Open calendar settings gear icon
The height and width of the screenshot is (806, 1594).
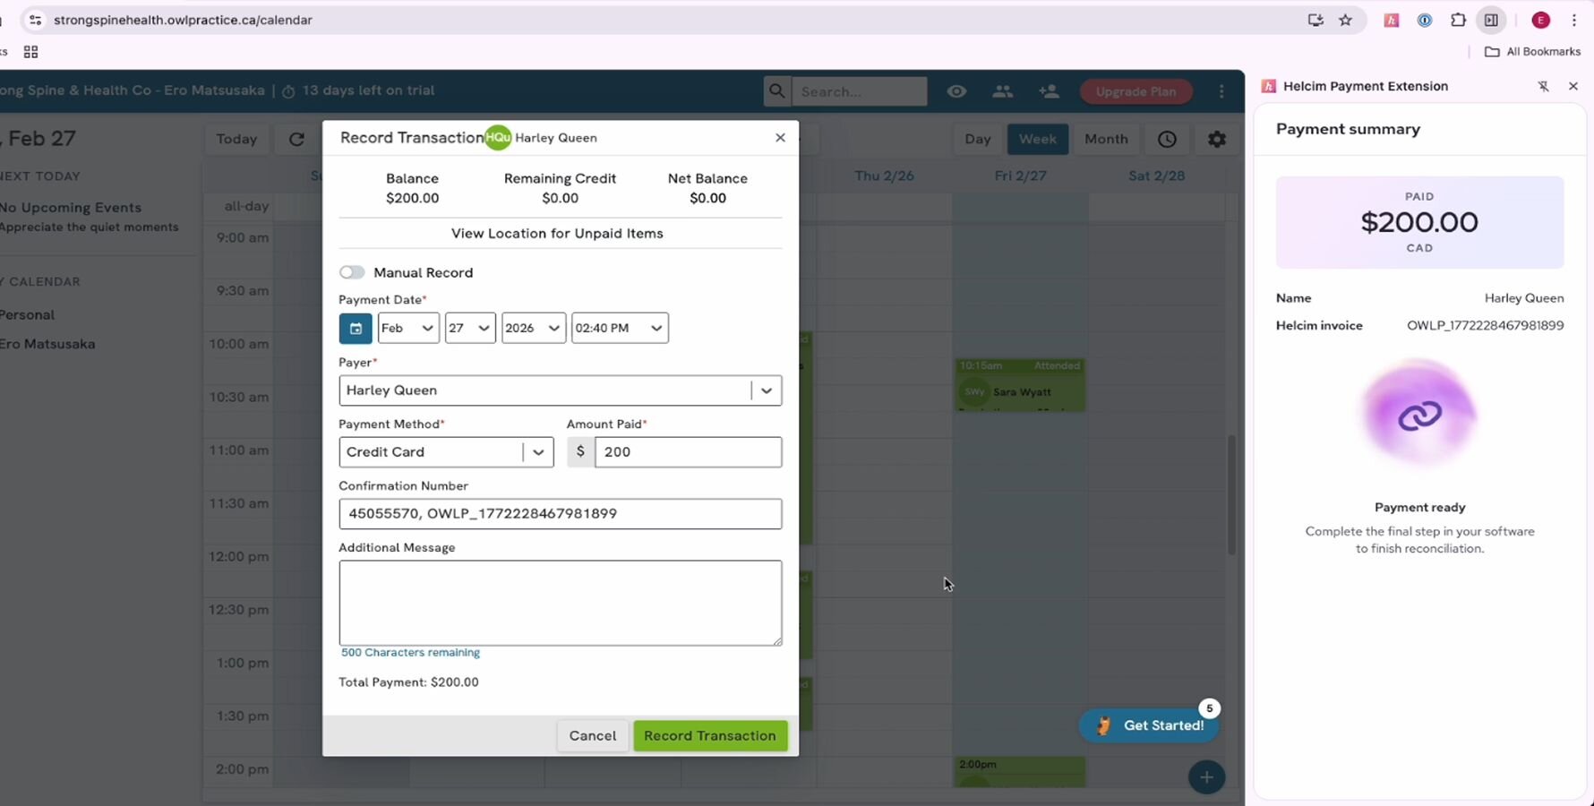tap(1216, 139)
